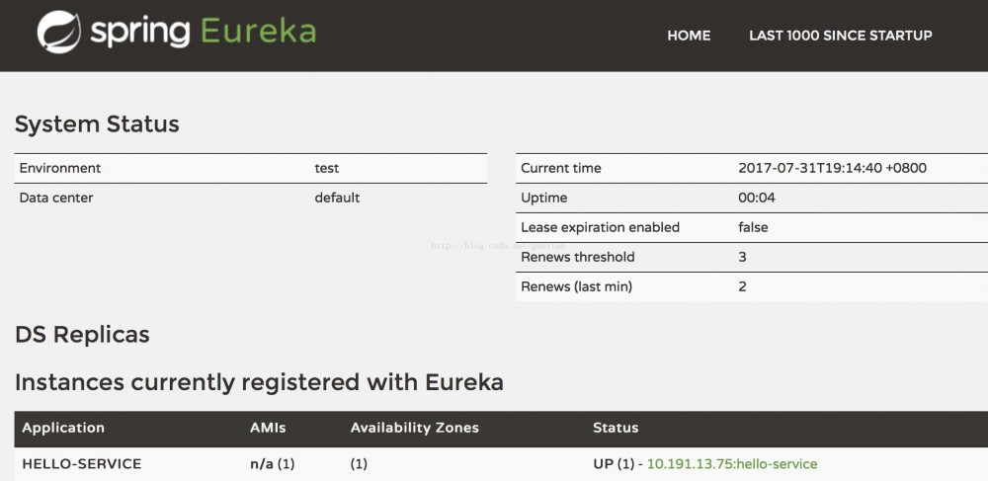This screenshot has height=481, width=988.
Task: Click the Application column header
Action: point(63,428)
